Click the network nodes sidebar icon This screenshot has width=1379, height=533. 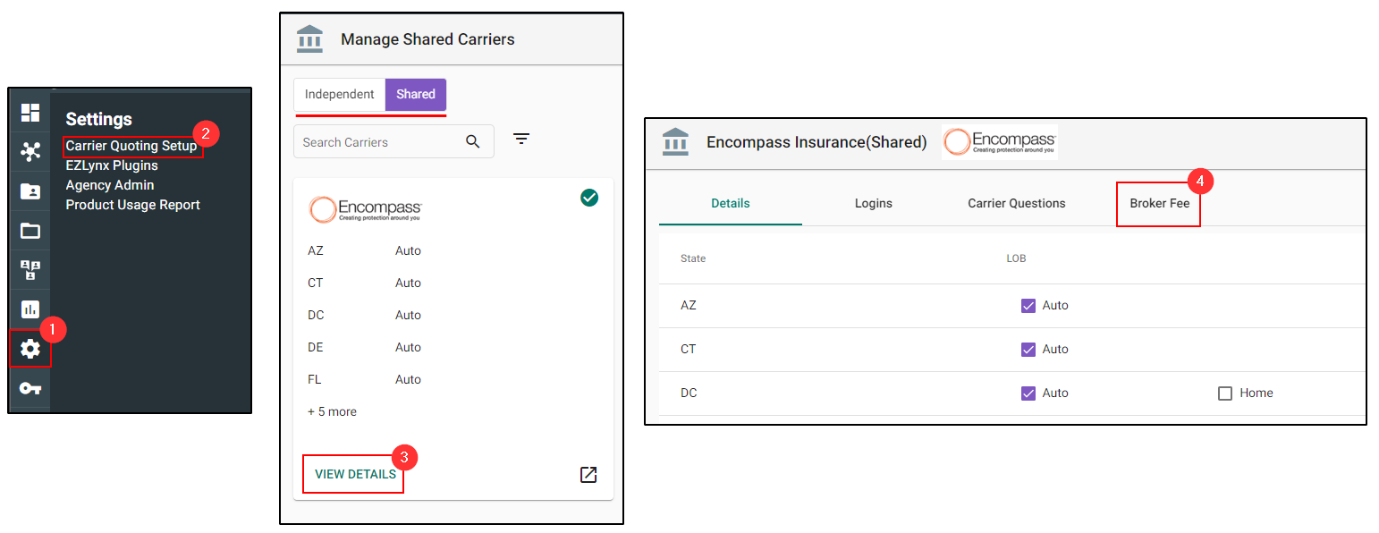(x=30, y=152)
